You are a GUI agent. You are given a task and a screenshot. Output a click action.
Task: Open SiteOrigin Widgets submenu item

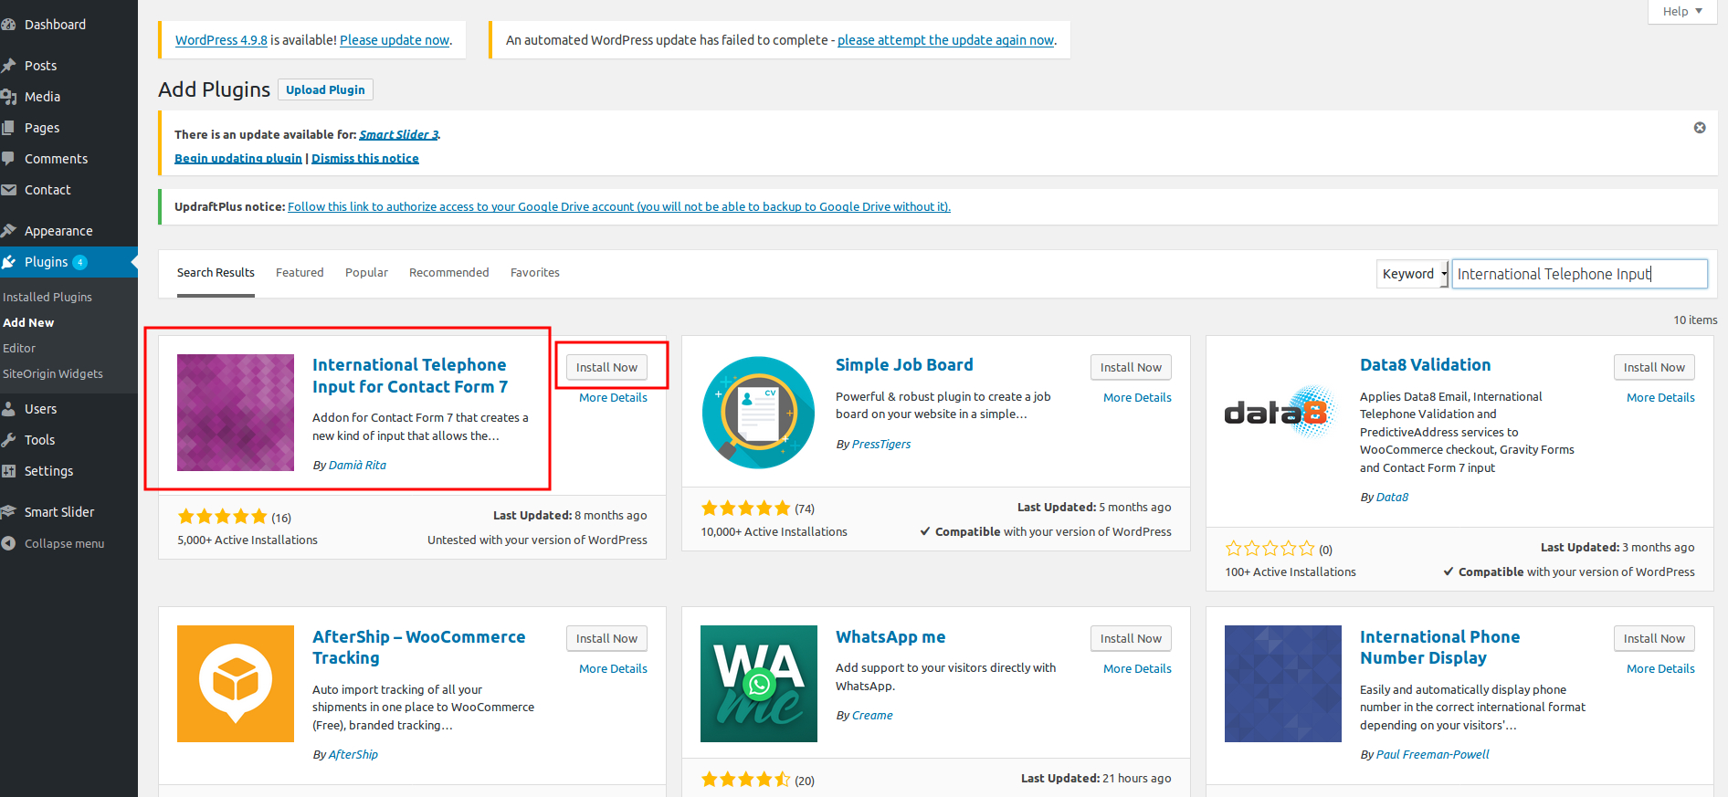coord(53,374)
